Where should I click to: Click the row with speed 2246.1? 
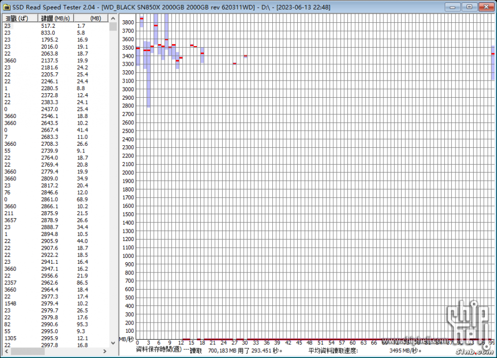click(56, 82)
